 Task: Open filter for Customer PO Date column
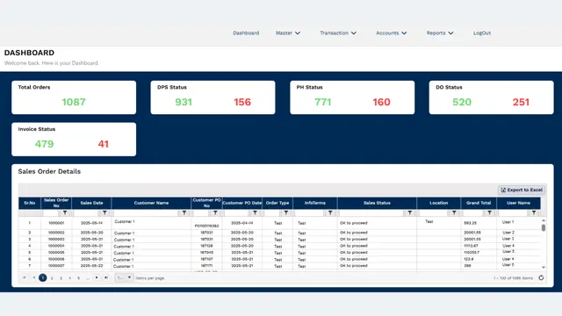255,212
